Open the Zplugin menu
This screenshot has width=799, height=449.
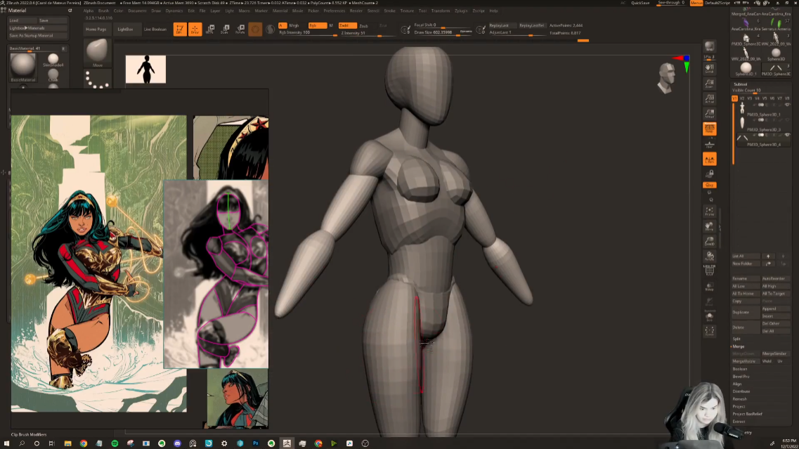[461, 11]
